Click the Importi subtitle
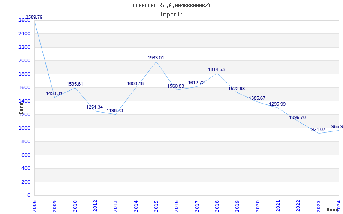This screenshot has width=343, height=214. coord(171,15)
